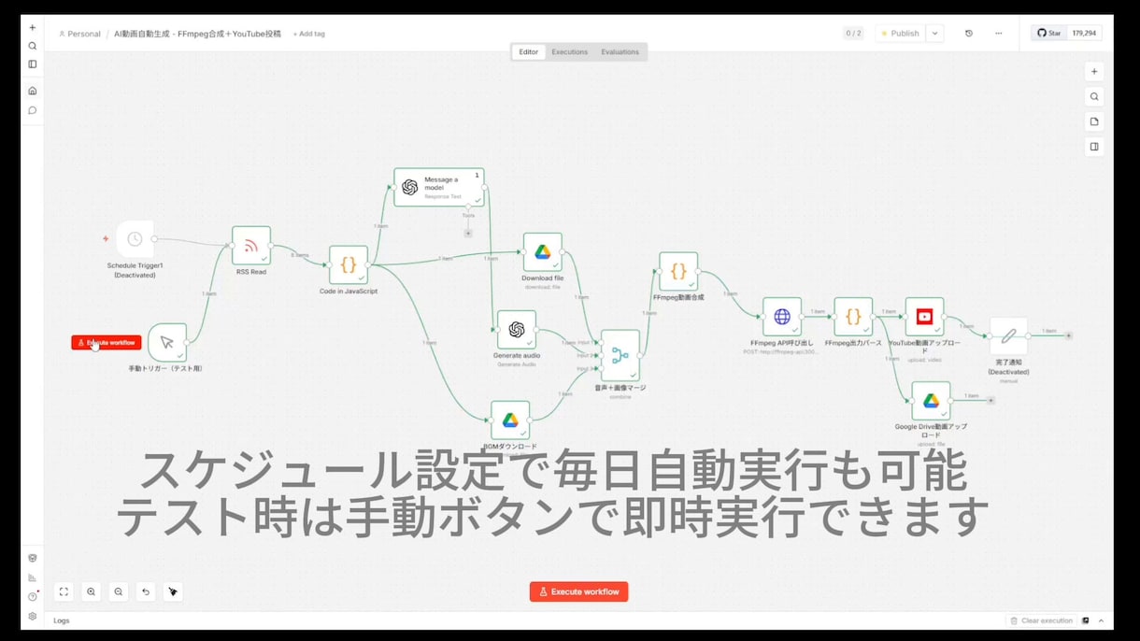Click the fit-to-view canvas button

coord(64,591)
